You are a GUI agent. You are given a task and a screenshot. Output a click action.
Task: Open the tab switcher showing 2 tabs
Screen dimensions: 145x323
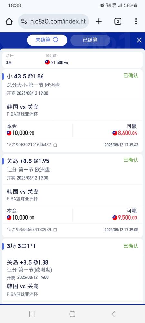point(118,21)
